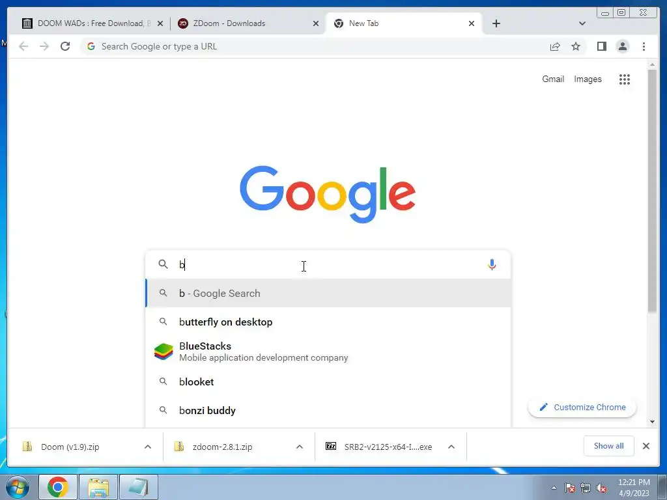Viewport: 667px width, 500px height.
Task: Click in the Google search box
Action: pos(328,264)
